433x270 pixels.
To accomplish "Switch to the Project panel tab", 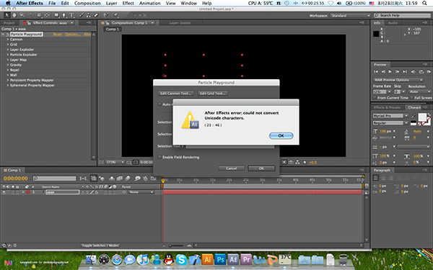I will point(9,23).
